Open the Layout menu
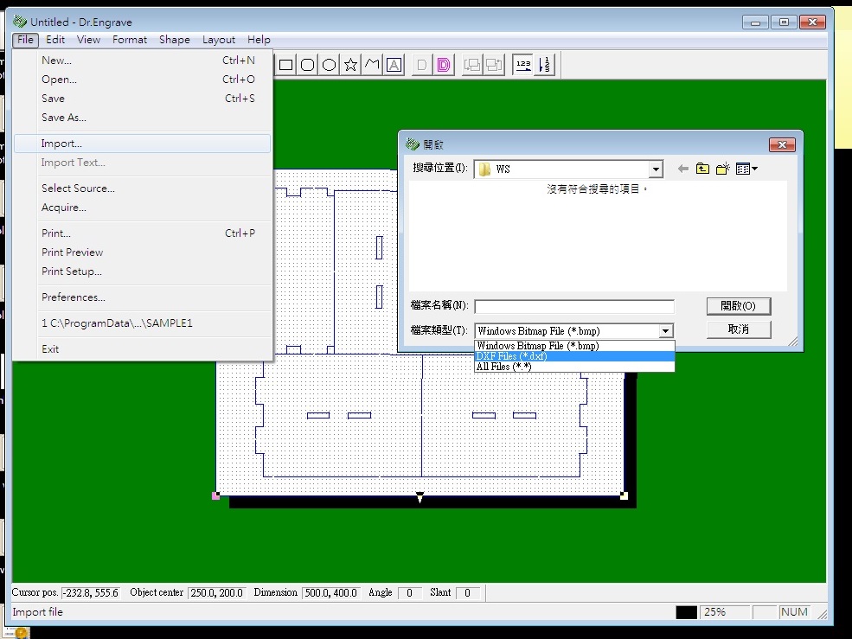This screenshot has height=639, width=852. (219, 40)
